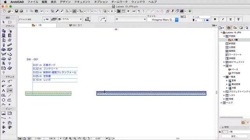
Task: Toggle Strikethrough text formatting
Action: pyautogui.click(x=238, y=19)
